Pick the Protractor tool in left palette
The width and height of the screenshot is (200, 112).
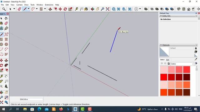(2, 81)
